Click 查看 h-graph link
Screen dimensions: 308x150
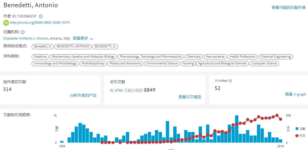click(295, 94)
